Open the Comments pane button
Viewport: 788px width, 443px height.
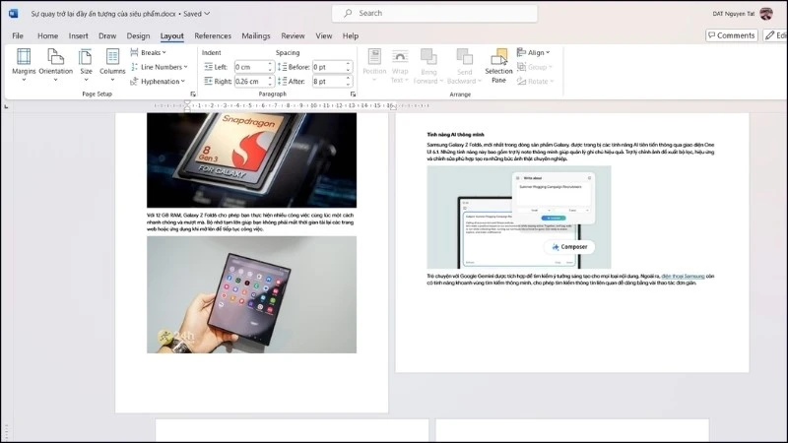point(731,35)
